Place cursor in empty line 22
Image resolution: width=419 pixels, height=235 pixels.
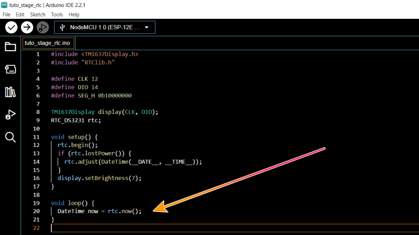(234, 228)
